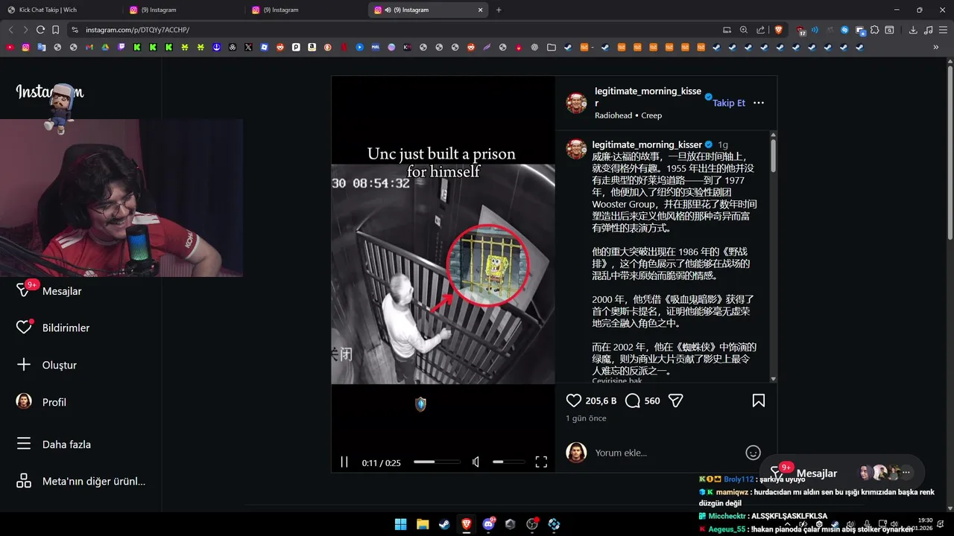Open the Twitch bookmark
The width and height of the screenshot is (954, 536).
121,47
